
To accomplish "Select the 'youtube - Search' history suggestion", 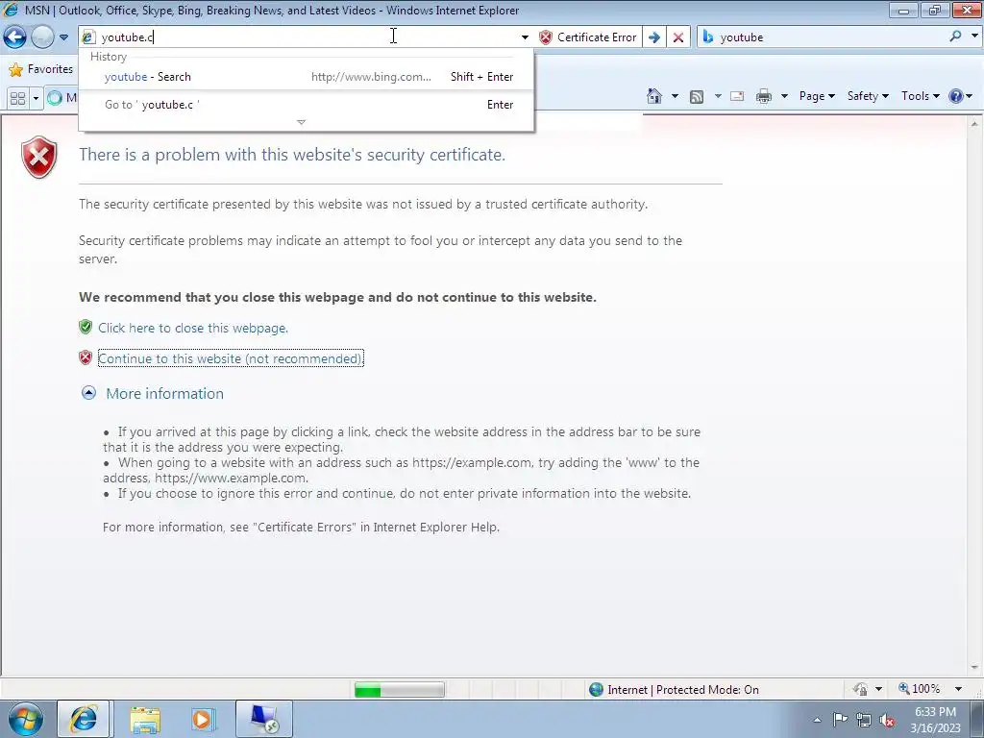I will 307,77.
